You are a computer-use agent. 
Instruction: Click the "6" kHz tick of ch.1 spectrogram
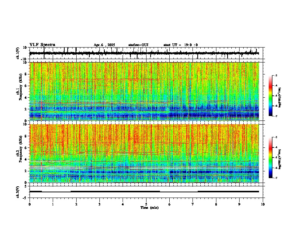(x=26, y=86)
